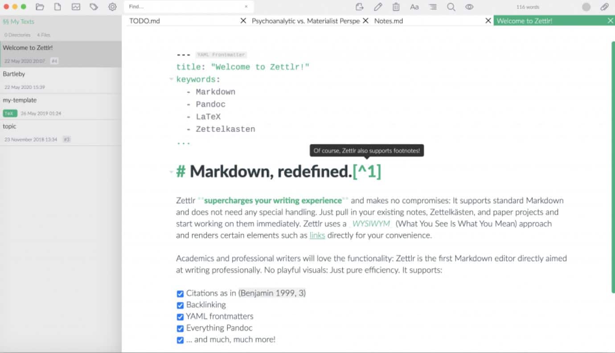Select the My Texts directory
Image resolution: width=615 pixels, height=353 pixels.
click(x=18, y=21)
